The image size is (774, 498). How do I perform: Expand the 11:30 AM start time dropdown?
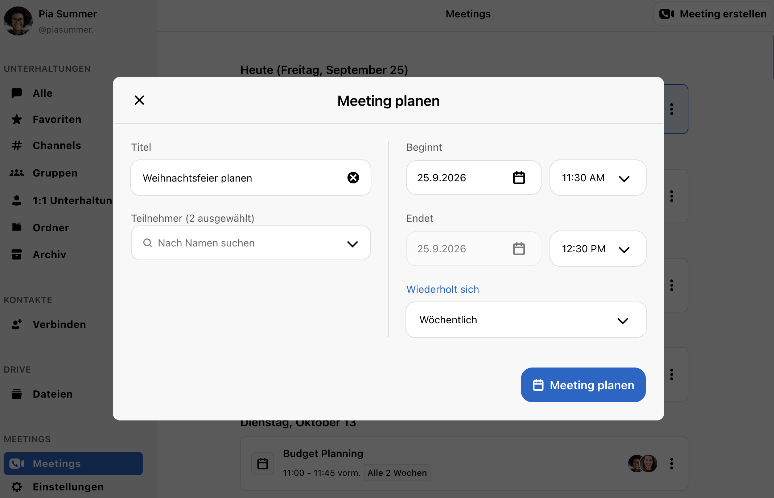(598, 178)
